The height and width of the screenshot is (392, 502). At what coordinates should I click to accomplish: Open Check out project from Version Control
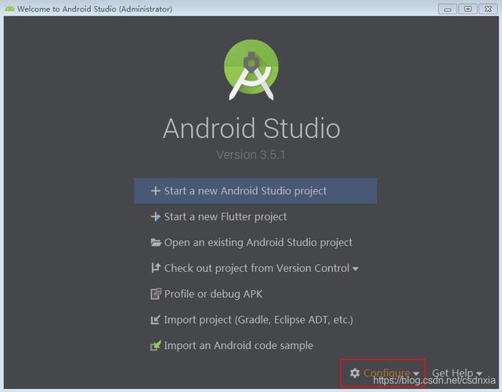(255, 268)
